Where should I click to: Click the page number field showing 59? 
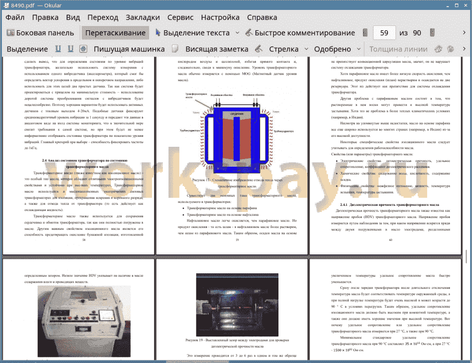(384, 33)
